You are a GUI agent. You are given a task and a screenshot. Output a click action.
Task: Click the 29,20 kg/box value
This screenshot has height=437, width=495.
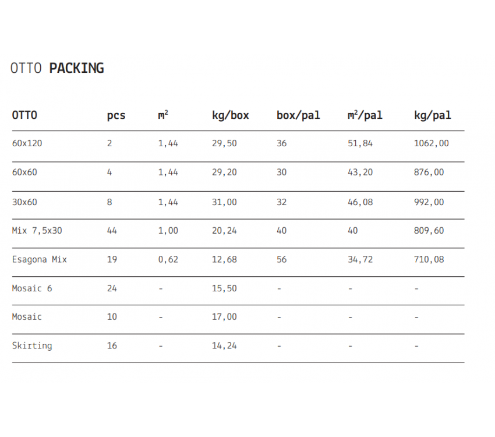224,172
